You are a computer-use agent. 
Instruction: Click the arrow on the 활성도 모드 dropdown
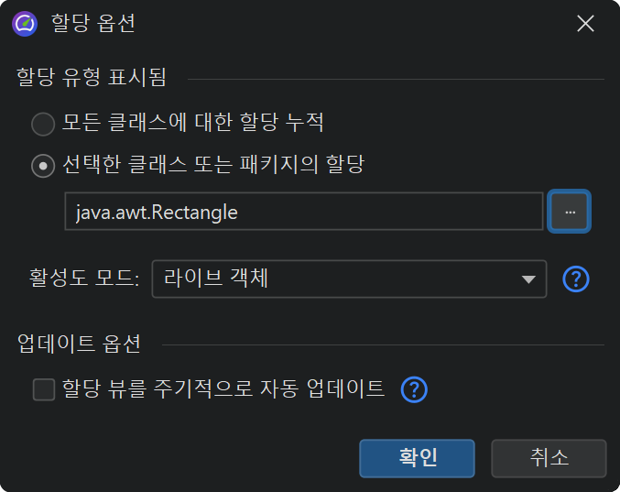(528, 279)
